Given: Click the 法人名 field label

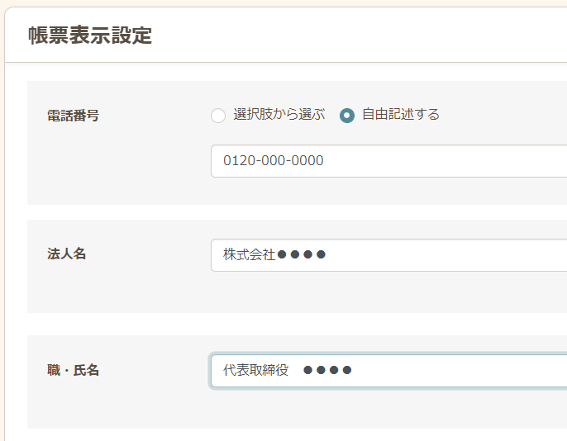Looking at the screenshot, I should (67, 254).
